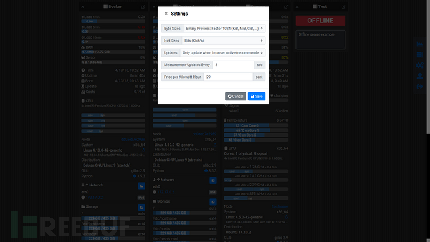Click the 63 °C on Core 0 temperature bar
Image resolution: width=430 pixels, height=242 pixels.
point(256,125)
